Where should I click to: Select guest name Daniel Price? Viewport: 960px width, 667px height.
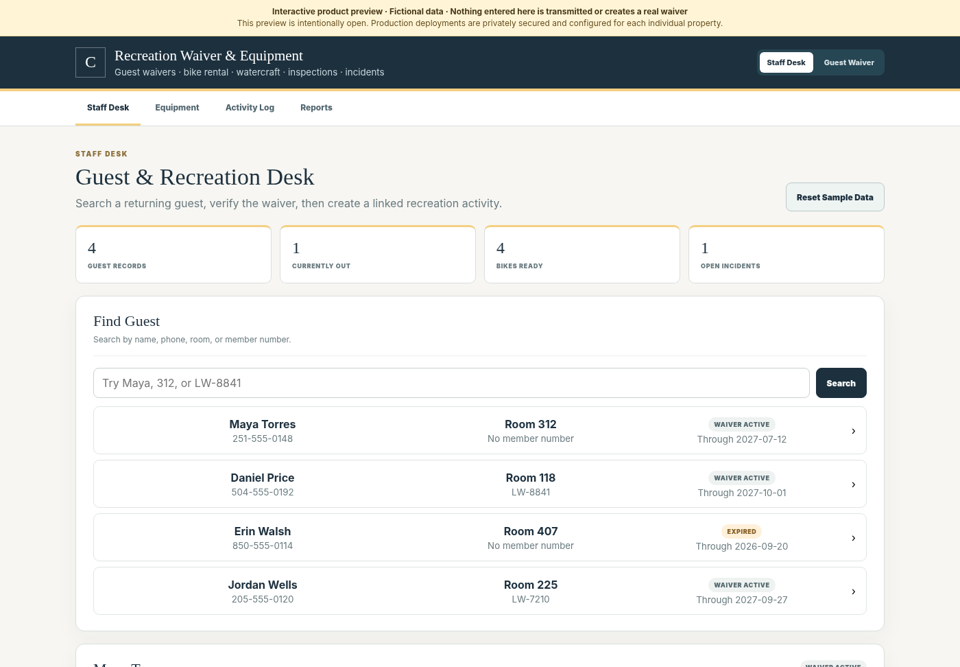pyautogui.click(x=263, y=478)
